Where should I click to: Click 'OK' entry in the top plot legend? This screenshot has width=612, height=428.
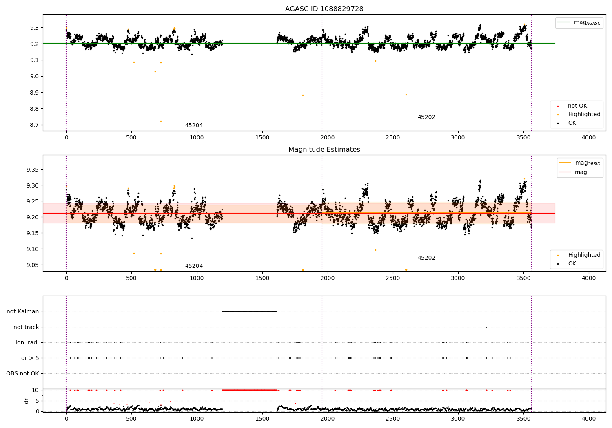[572, 123]
